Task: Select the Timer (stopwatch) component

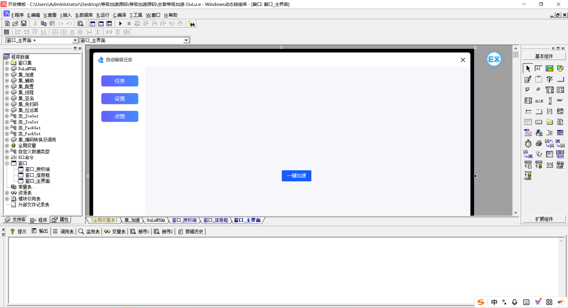Action: coord(528,144)
